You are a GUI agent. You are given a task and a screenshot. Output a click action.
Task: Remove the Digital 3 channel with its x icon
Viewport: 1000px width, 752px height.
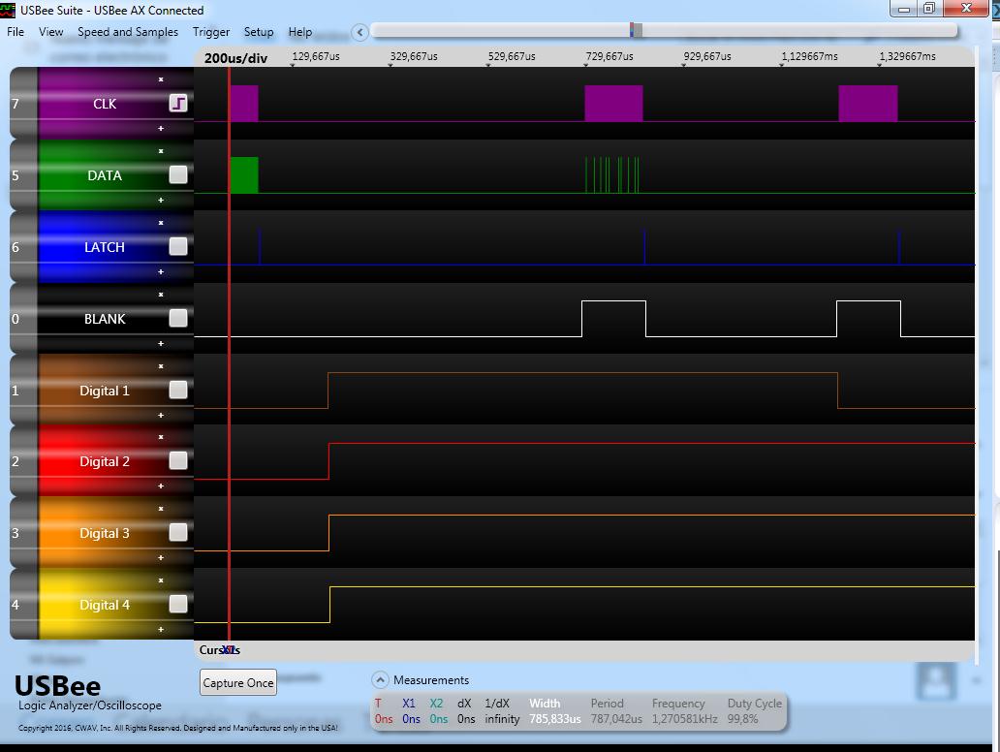(161, 509)
